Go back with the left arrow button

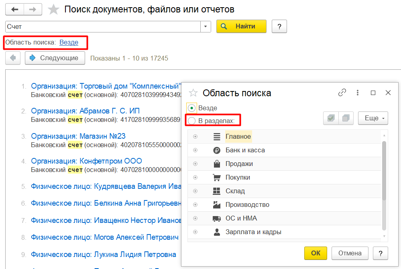[x=14, y=10]
